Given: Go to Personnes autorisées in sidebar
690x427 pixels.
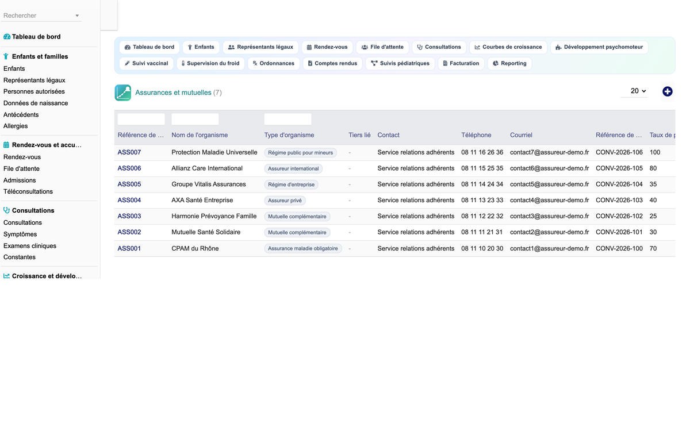Looking at the screenshot, I should click(x=34, y=91).
